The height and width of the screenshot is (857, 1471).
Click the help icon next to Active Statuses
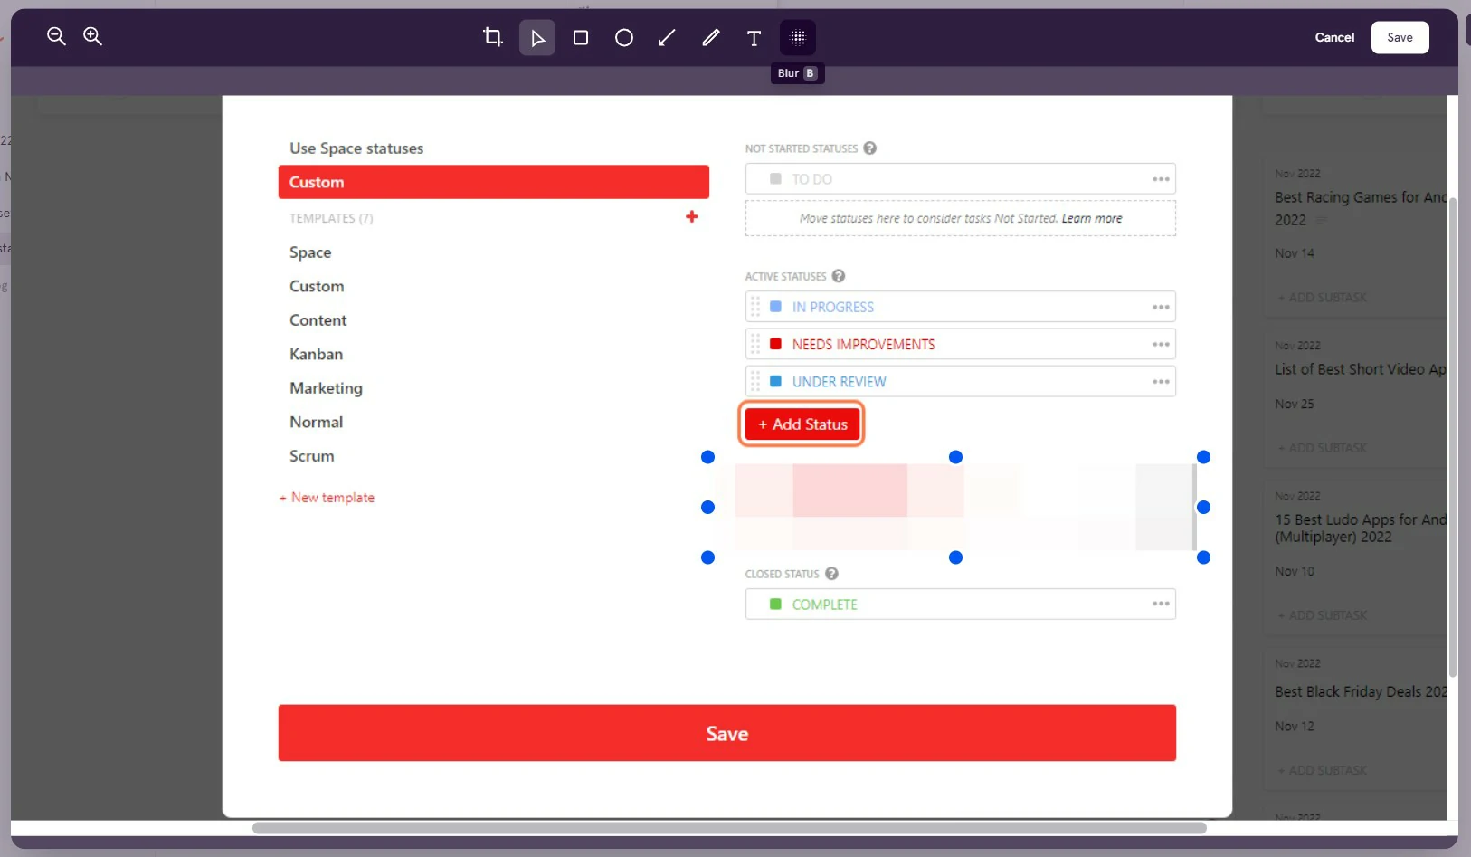point(839,276)
